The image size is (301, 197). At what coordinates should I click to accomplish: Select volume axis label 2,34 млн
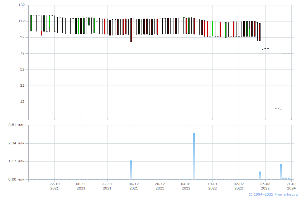point(16,143)
